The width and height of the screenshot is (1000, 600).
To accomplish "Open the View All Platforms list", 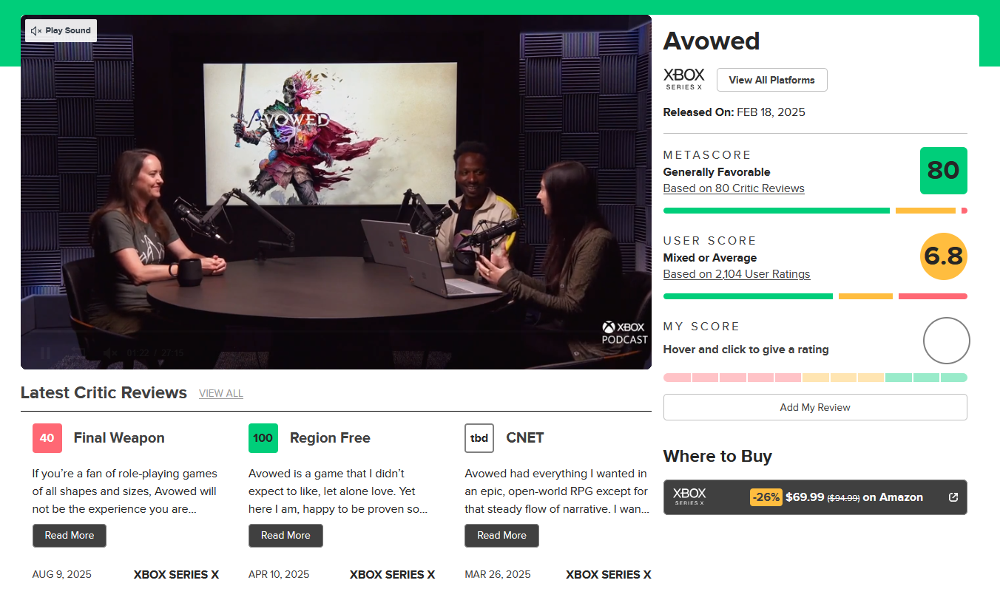I will point(771,80).
